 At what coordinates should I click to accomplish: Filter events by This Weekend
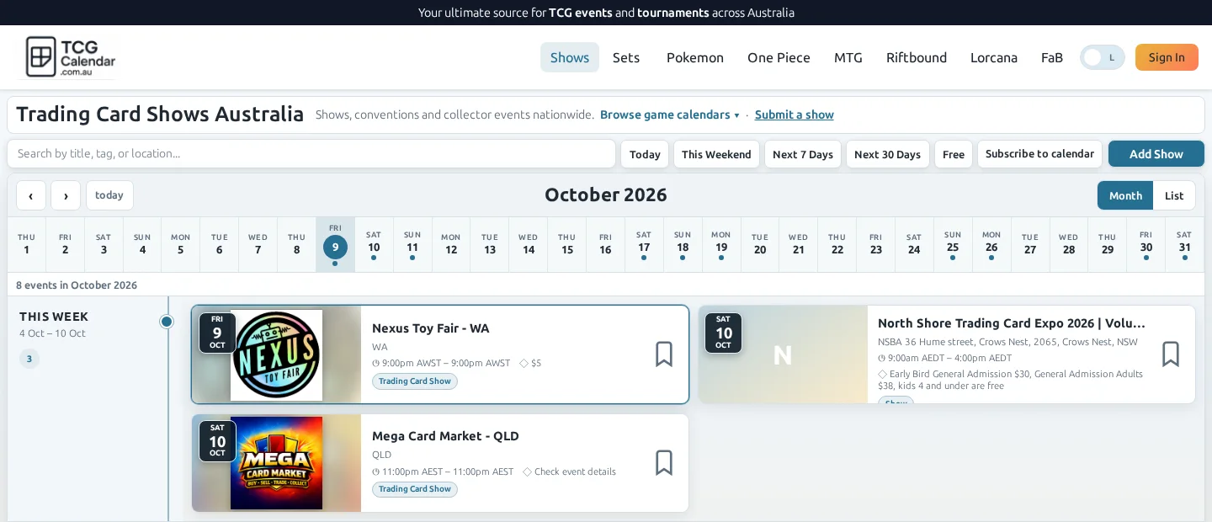pyautogui.click(x=716, y=154)
